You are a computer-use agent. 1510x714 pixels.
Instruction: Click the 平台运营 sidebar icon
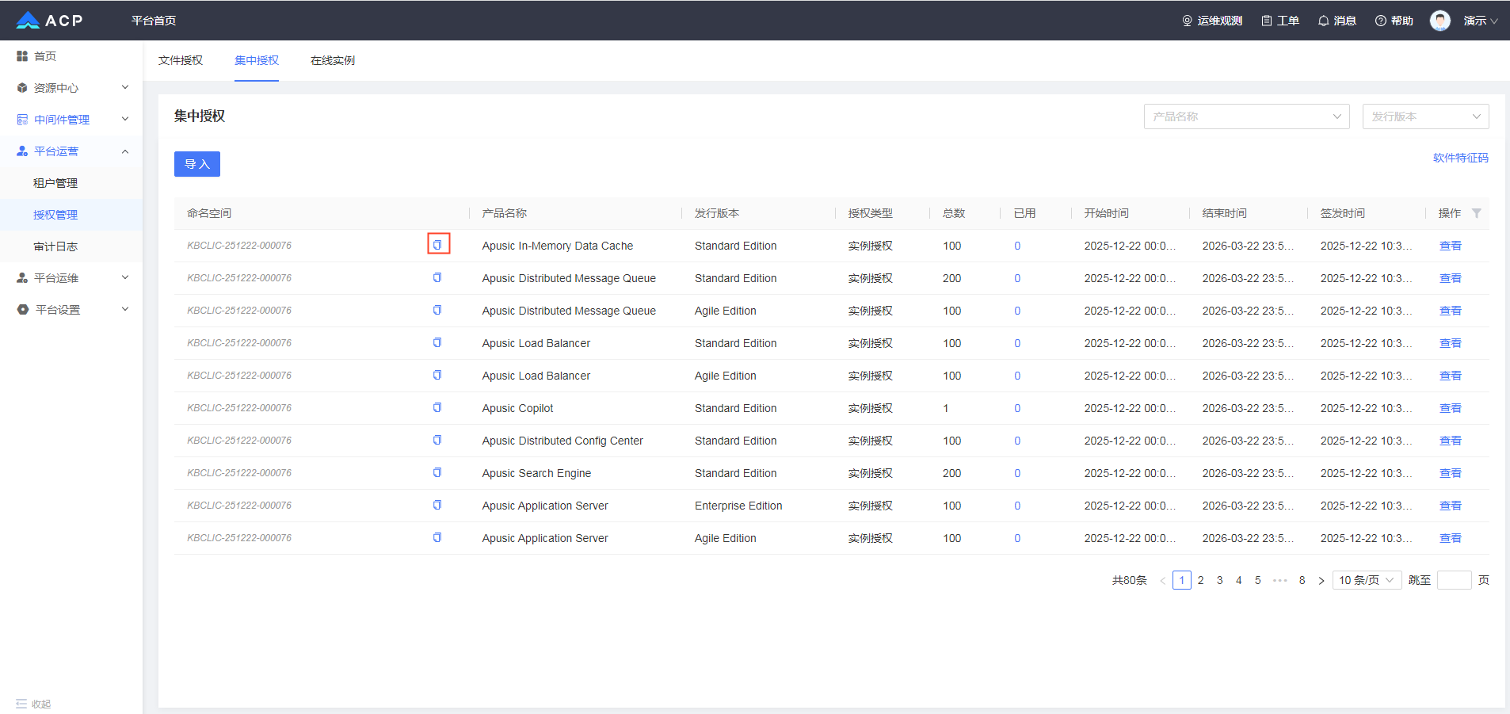(22, 151)
